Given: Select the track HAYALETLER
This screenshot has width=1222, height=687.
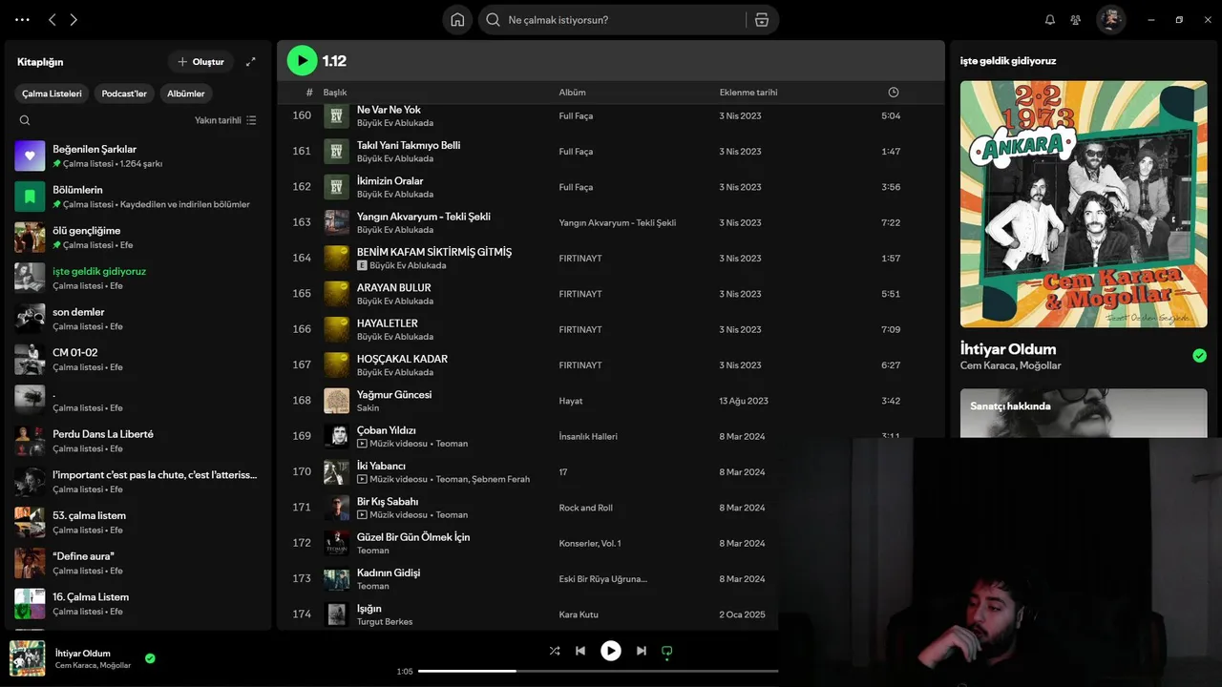Looking at the screenshot, I should point(388,323).
